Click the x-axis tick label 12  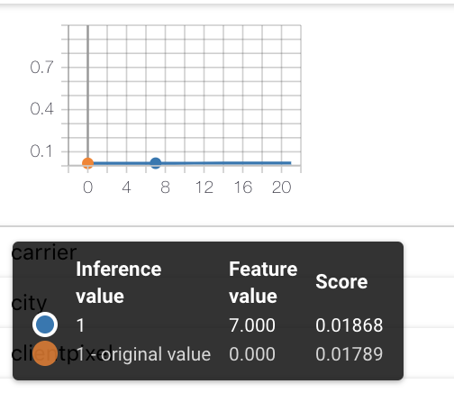pos(204,187)
